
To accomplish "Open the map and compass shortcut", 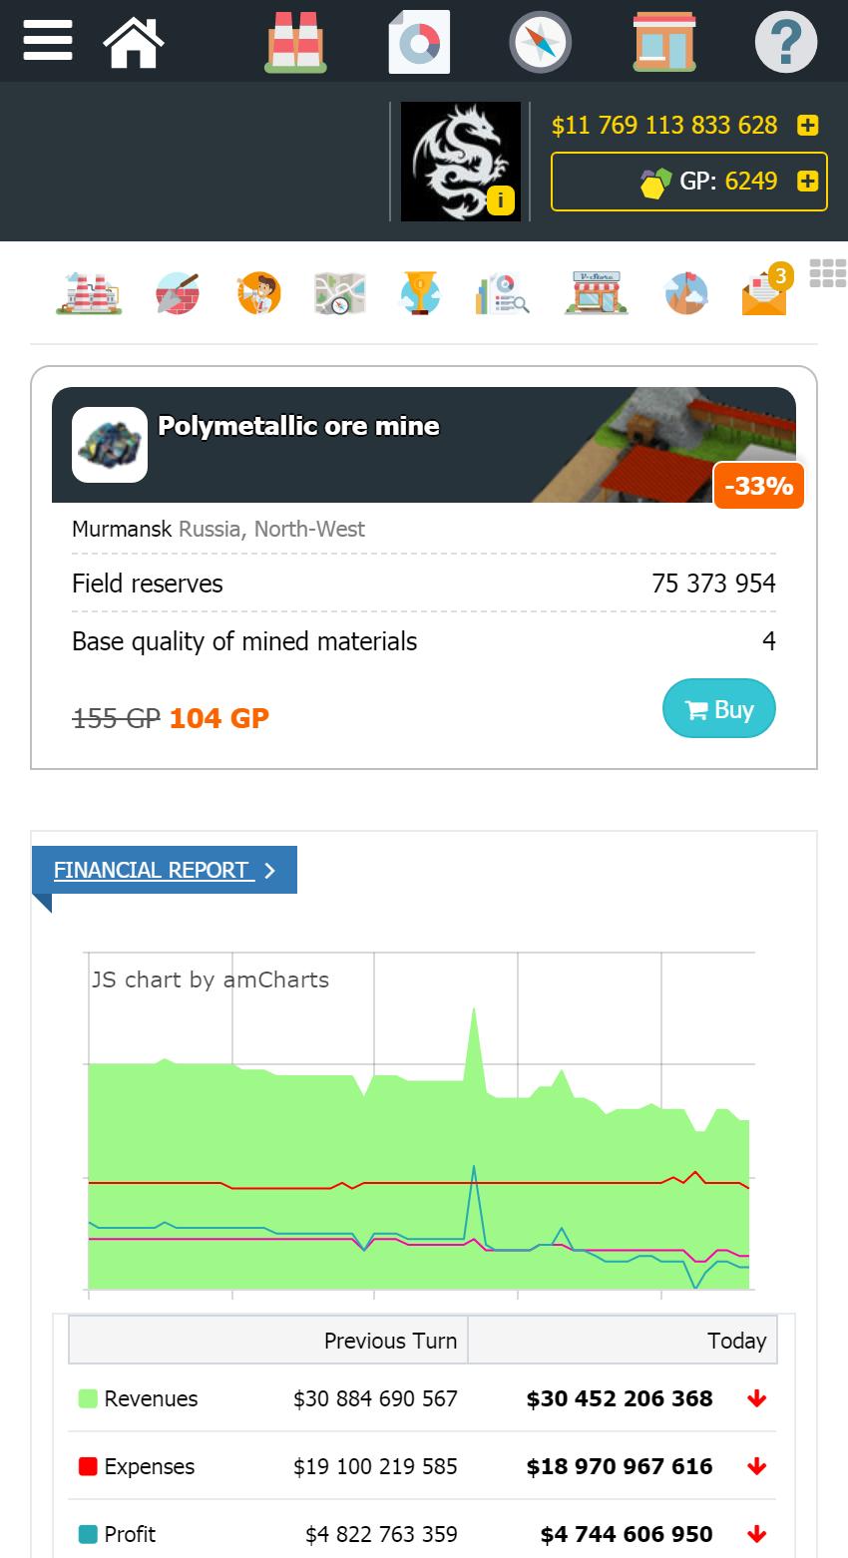I will point(340,293).
